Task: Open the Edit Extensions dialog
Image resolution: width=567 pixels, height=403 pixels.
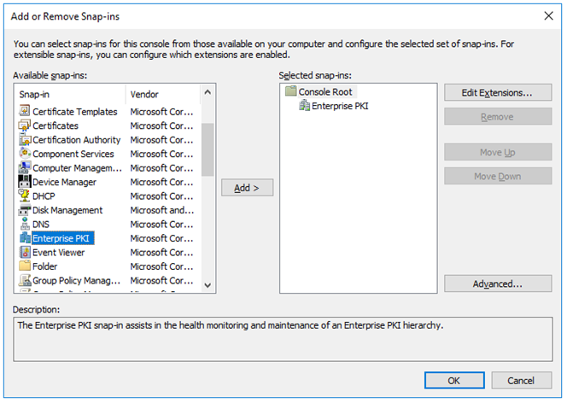Action: click(x=498, y=92)
